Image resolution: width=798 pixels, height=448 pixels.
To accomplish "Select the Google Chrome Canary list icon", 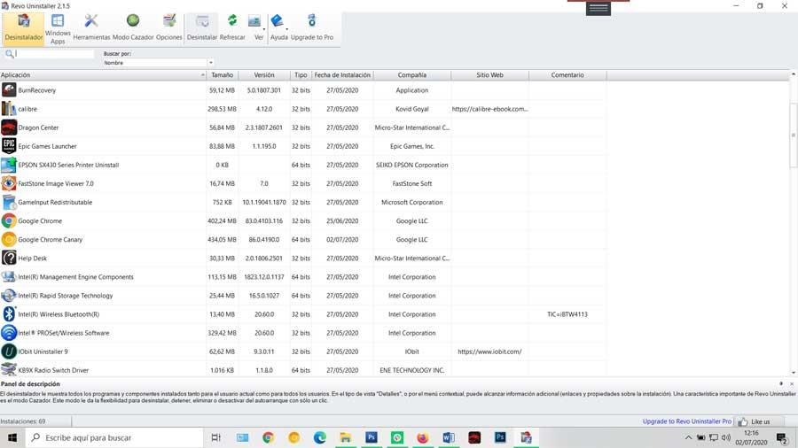I will tap(9, 239).
